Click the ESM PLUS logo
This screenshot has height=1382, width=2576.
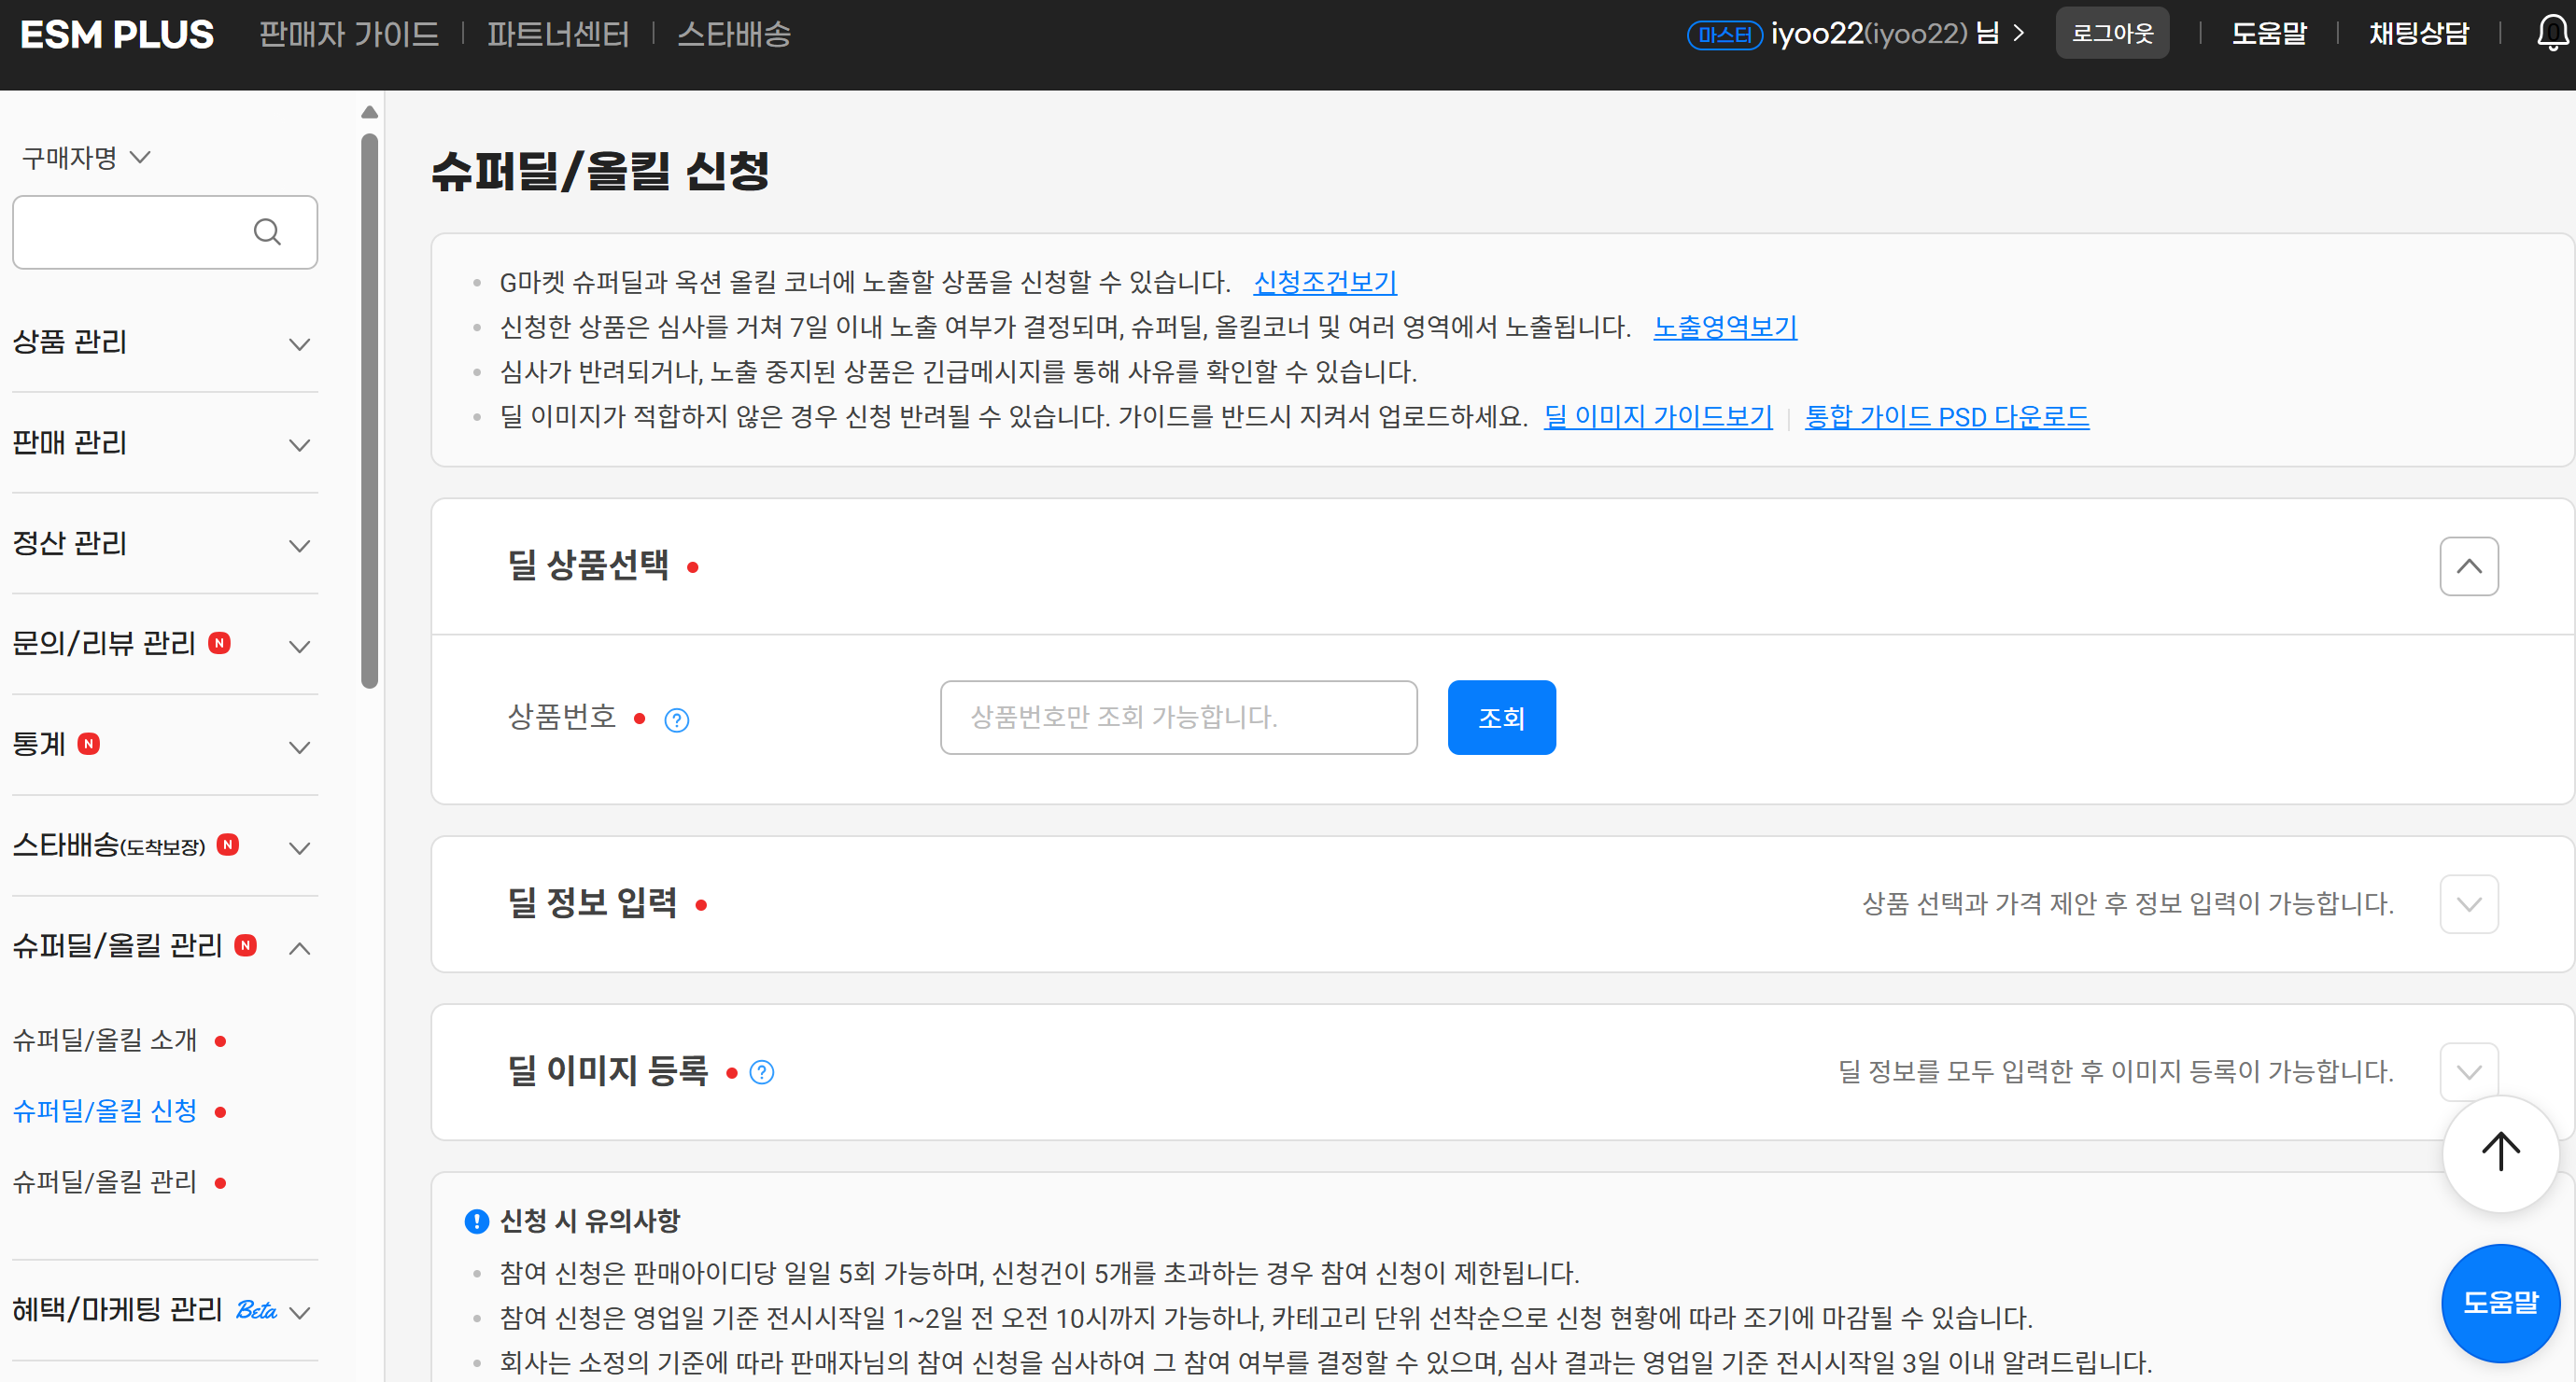(114, 33)
